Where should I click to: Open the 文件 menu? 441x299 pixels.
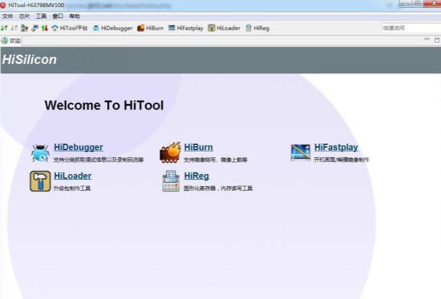pos(8,16)
